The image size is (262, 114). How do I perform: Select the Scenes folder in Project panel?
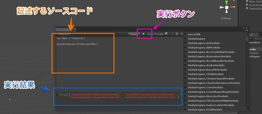click(254, 53)
